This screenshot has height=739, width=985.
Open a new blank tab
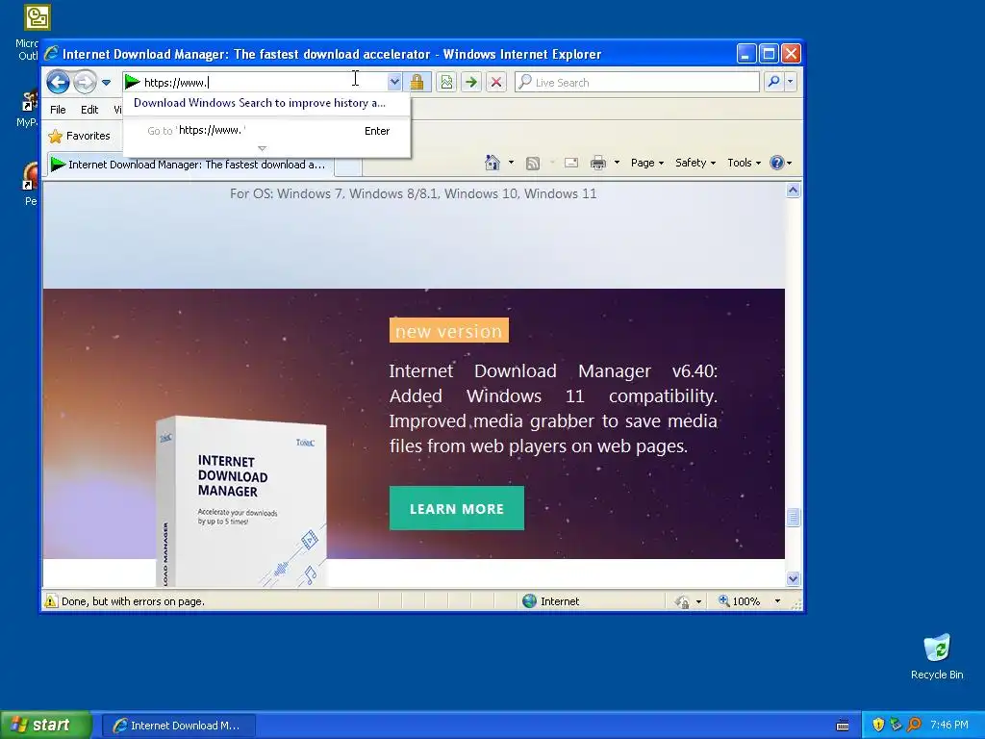(348, 166)
